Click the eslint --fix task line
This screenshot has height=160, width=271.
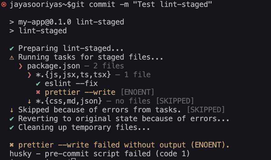point(71,83)
